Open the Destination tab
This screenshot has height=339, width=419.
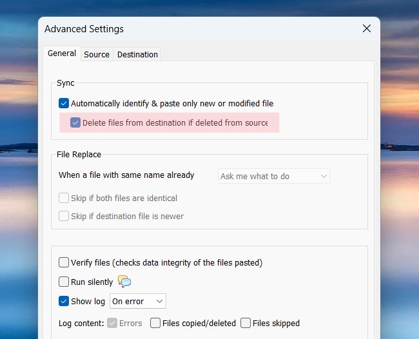pos(137,55)
